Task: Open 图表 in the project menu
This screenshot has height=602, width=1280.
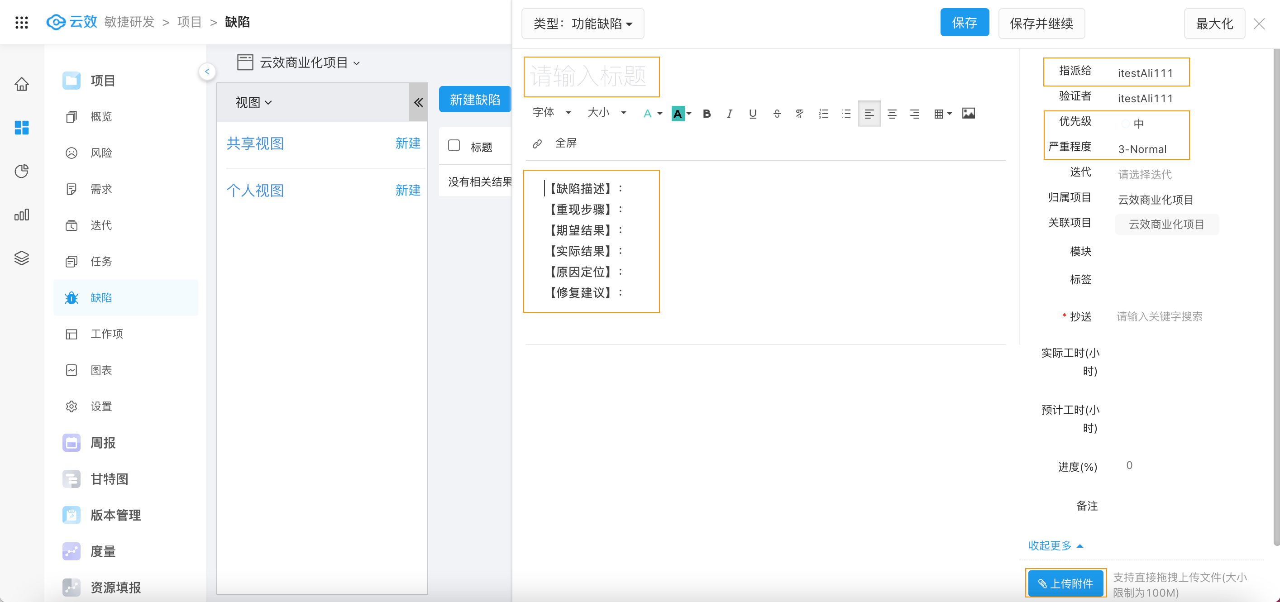Action: coord(101,370)
